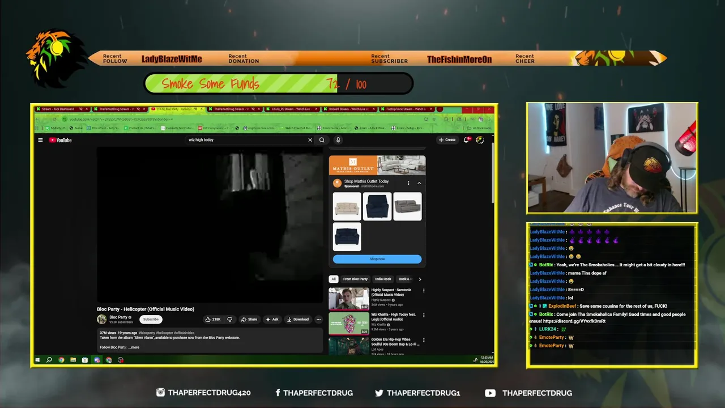725x408 pixels.
Task: Click the browser address bar URL
Action: point(121,119)
